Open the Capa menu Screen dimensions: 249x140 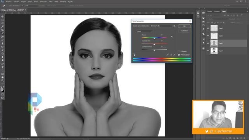pyautogui.click(x=30, y=2)
